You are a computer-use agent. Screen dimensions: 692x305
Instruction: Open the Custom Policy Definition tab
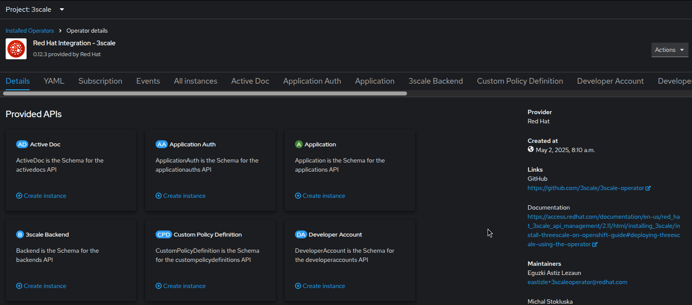click(520, 81)
